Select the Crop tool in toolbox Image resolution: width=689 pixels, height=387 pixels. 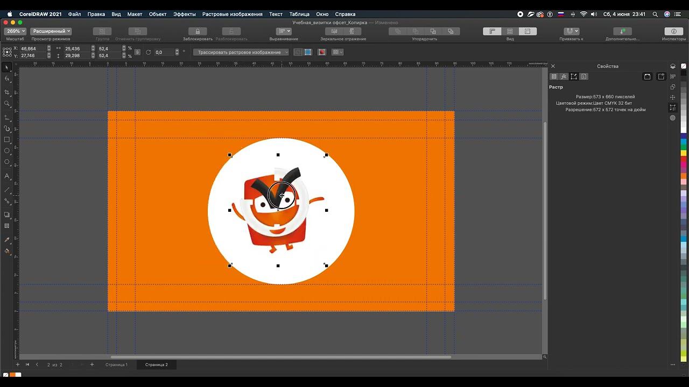tap(7, 92)
